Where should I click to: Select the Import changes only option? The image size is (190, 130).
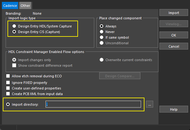point(14,60)
